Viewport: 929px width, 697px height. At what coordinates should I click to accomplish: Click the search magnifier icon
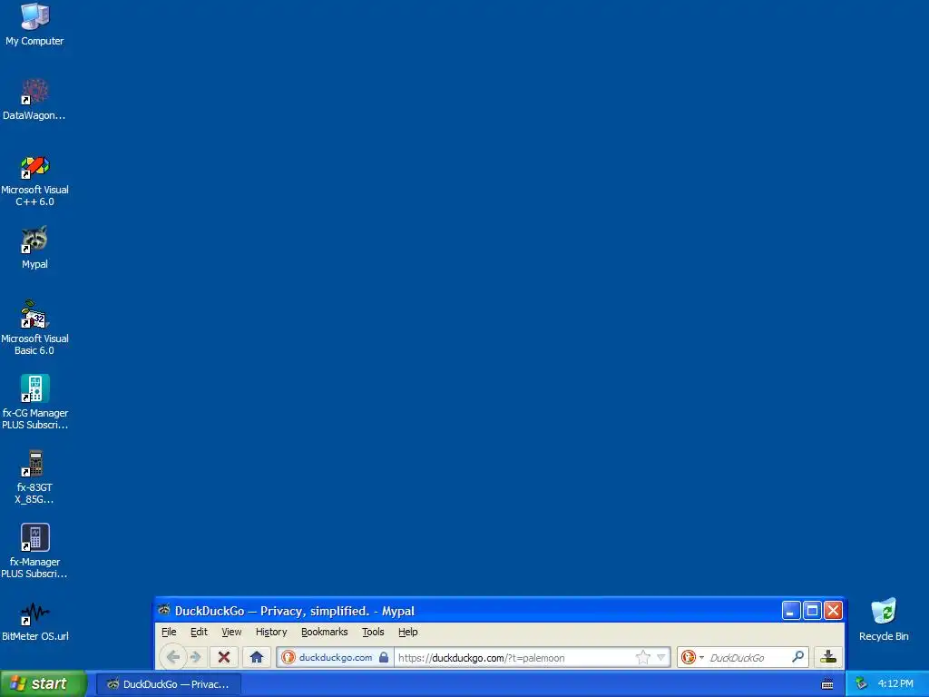click(797, 657)
